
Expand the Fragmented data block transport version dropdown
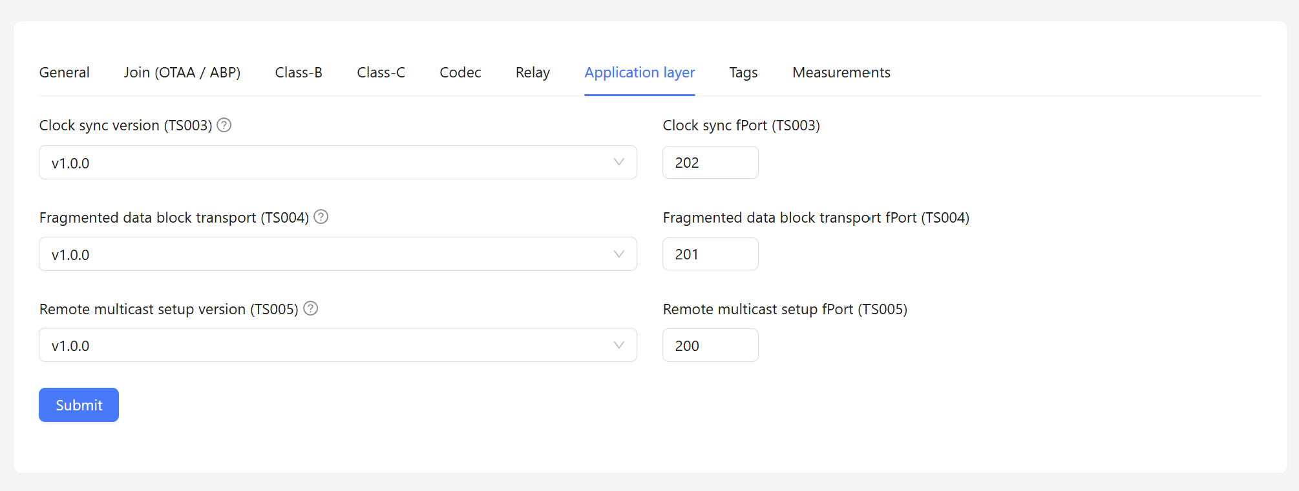pos(338,254)
